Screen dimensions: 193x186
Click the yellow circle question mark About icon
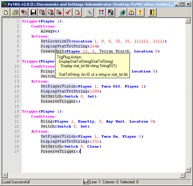point(140,12)
